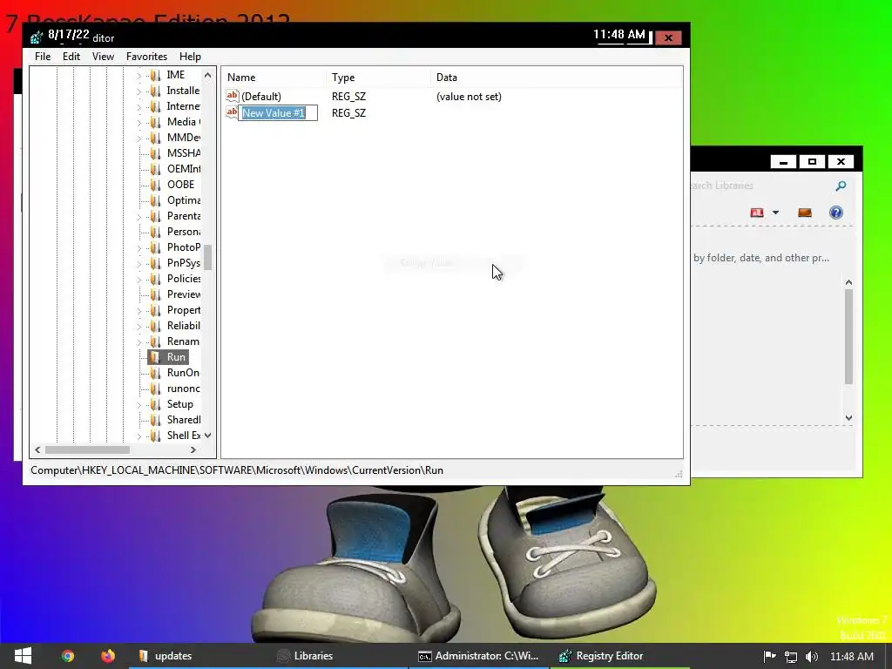Select the RunOnce key folder icon

(155, 373)
